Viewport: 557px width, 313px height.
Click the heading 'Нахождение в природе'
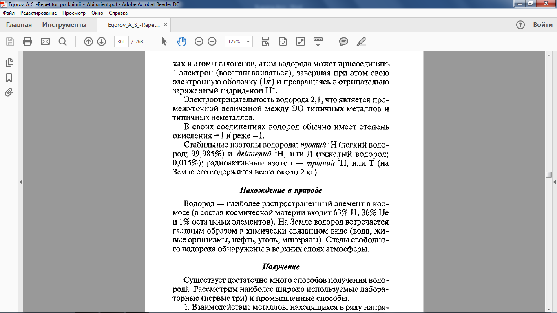281,190
